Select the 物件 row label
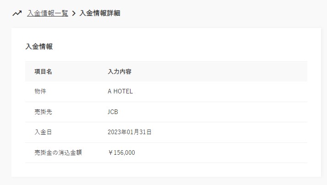Image resolution: width=327 pixels, height=185 pixels. tap(40, 92)
